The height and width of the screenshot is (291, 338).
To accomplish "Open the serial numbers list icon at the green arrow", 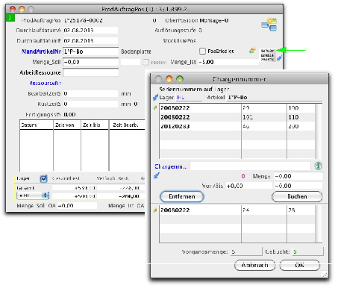I will [267, 55].
